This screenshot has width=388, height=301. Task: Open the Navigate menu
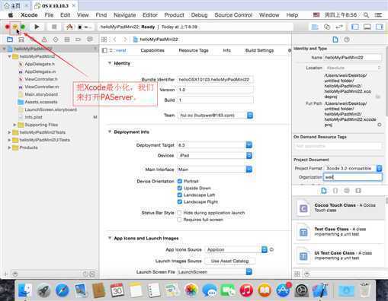(124, 15)
